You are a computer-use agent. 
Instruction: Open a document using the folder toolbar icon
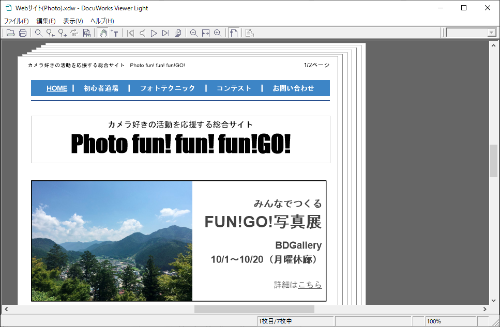coord(10,33)
